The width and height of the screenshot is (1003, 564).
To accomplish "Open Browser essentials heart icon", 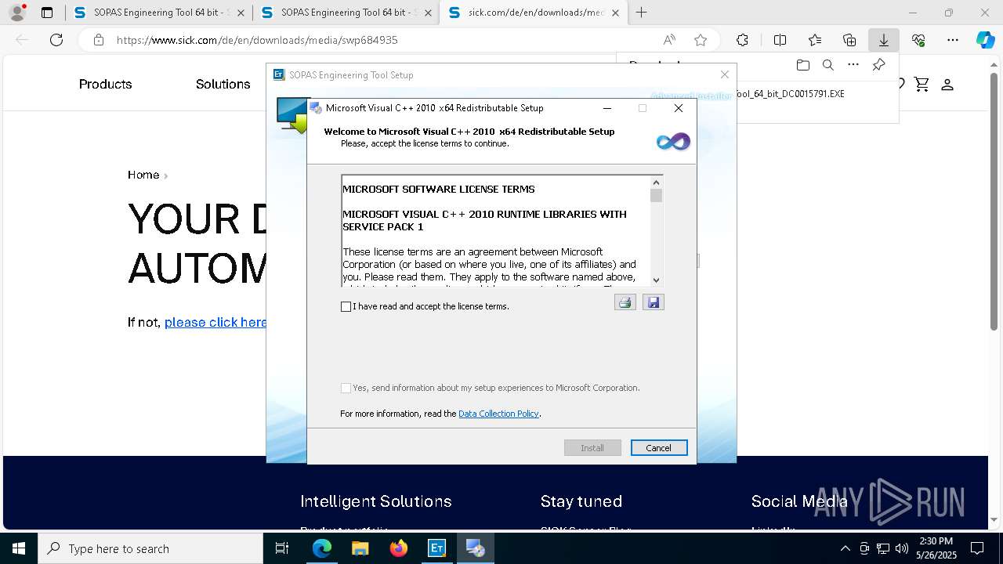I will pyautogui.click(x=918, y=40).
